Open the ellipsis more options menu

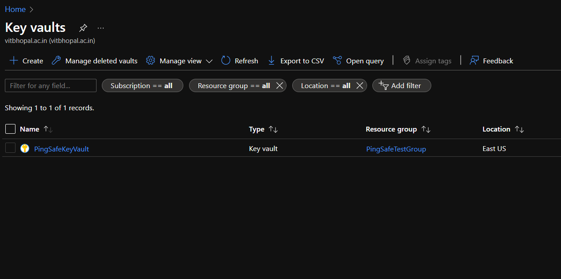pyautogui.click(x=101, y=28)
